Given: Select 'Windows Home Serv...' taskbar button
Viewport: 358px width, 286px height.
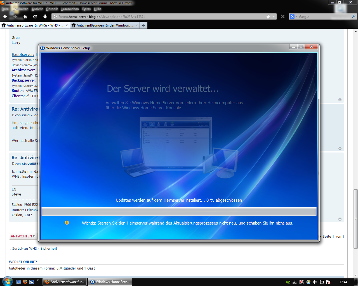Looking at the screenshot, I should coord(110,282).
